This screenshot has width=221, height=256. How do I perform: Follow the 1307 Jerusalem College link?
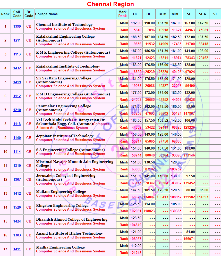(17, 180)
